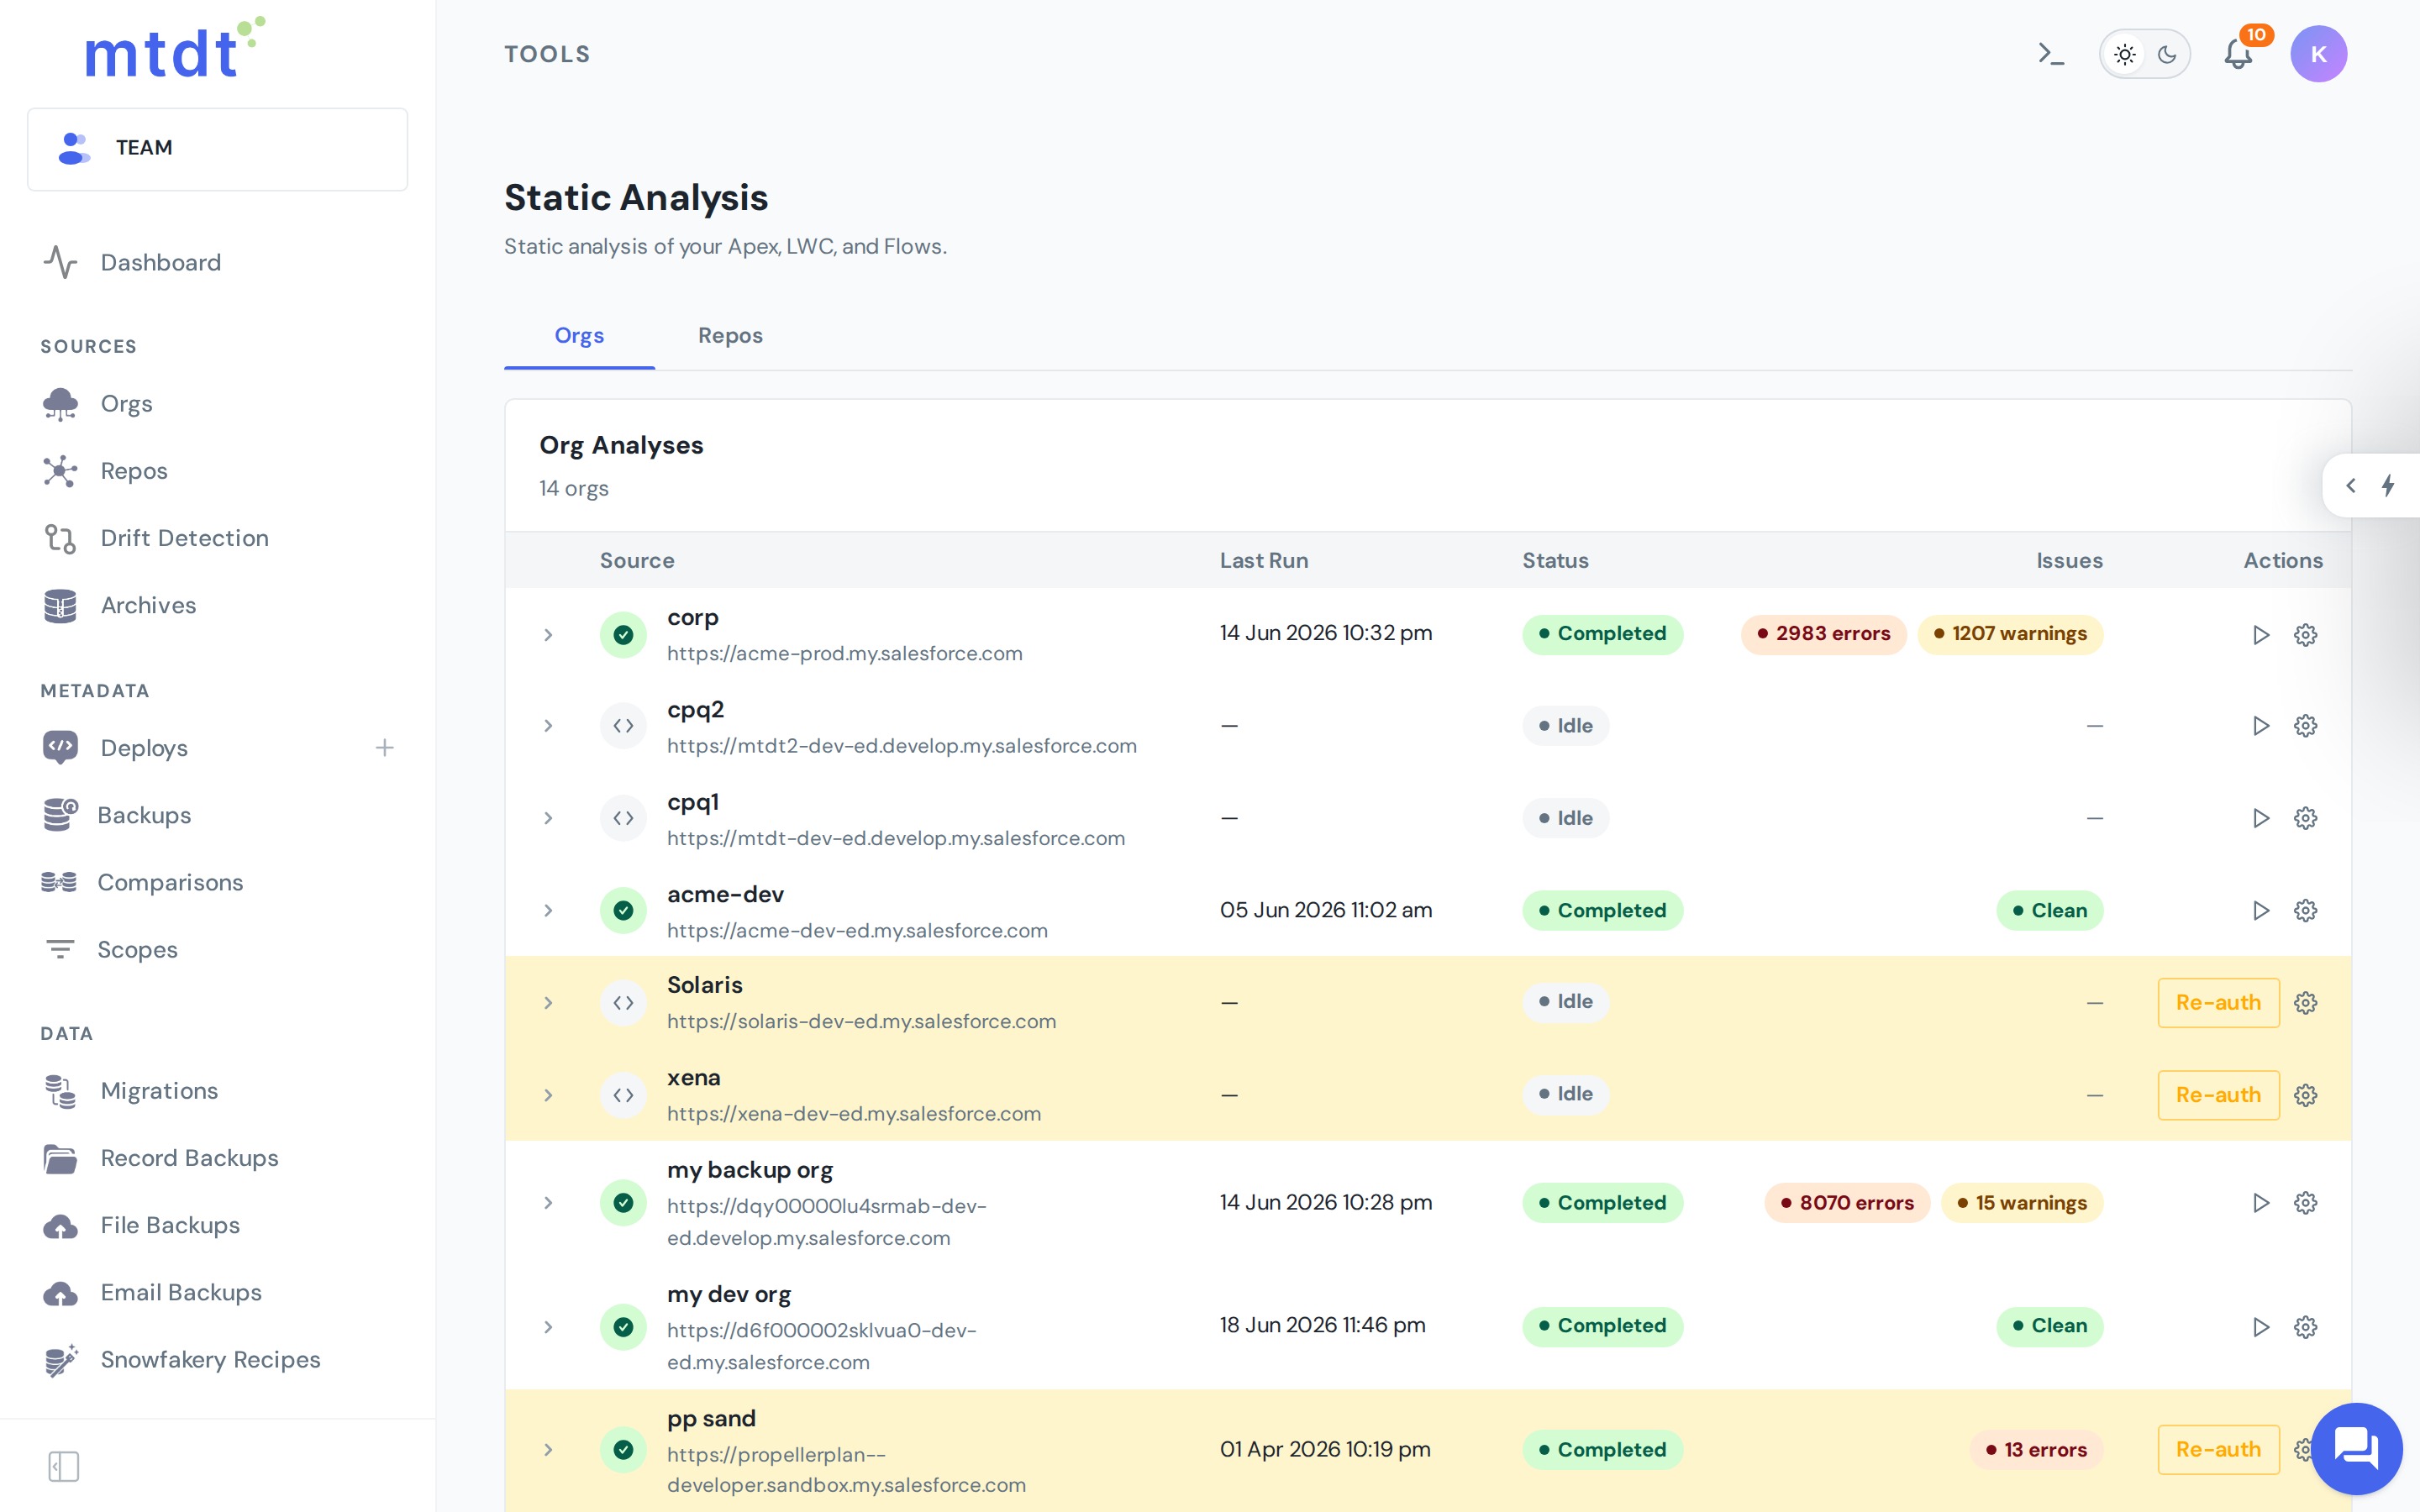Image resolution: width=2420 pixels, height=1512 pixels.
Task: Click the Snowfakery Recipes icon
Action: 61,1360
